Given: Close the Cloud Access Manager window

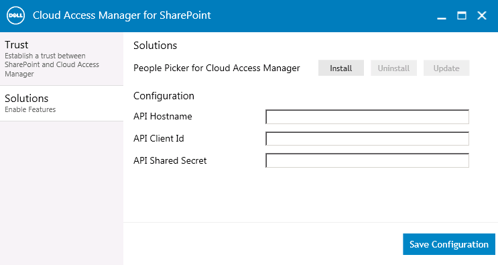Looking at the screenshot, I should 482,15.
